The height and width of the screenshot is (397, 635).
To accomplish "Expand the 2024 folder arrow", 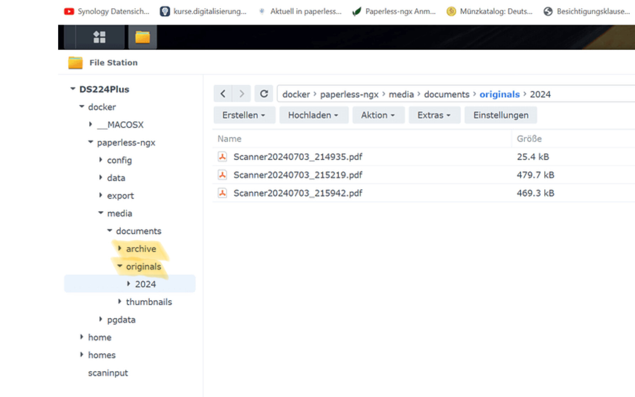I will tap(128, 284).
